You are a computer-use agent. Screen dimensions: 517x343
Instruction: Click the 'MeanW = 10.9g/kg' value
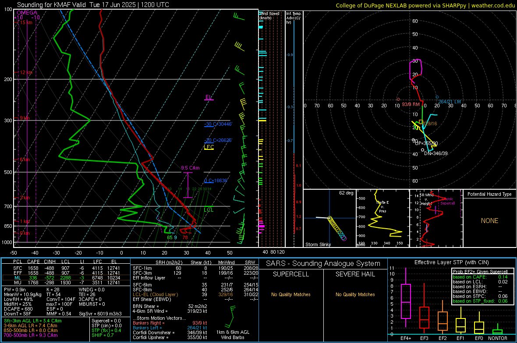pyautogui.click(x=23, y=294)
